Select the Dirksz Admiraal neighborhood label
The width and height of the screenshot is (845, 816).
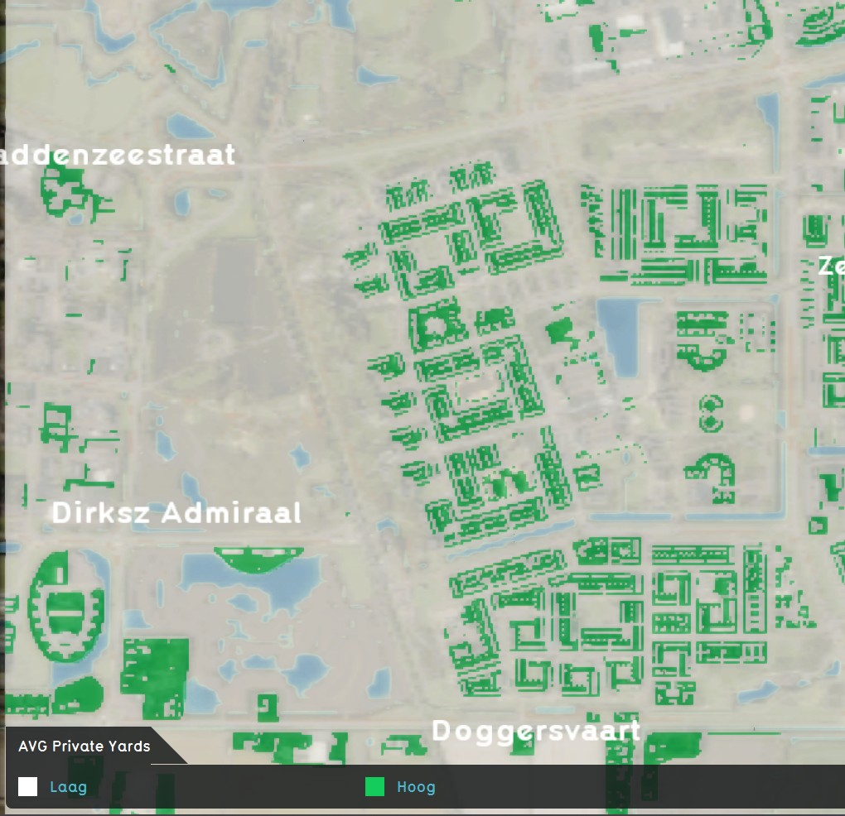tap(176, 513)
